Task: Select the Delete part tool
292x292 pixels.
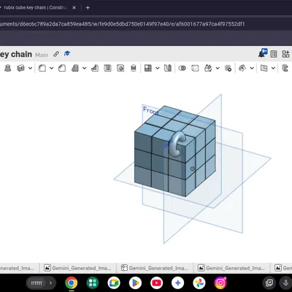Action: point(228,68)
